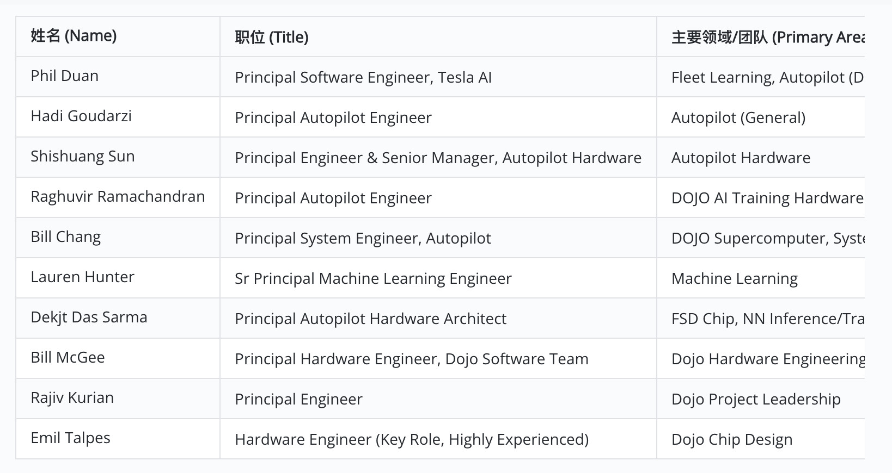Click Hadi Goudarzi's Principal Autopilot Engineer title
This screenshot has height=473, width=892.
[333, 117]
